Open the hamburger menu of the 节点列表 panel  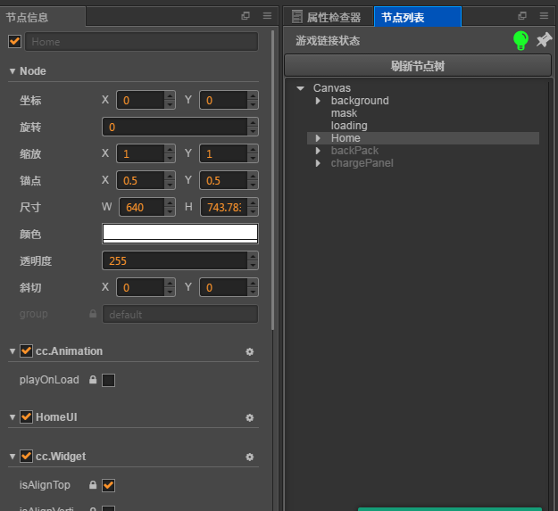(x=544, y=16)
